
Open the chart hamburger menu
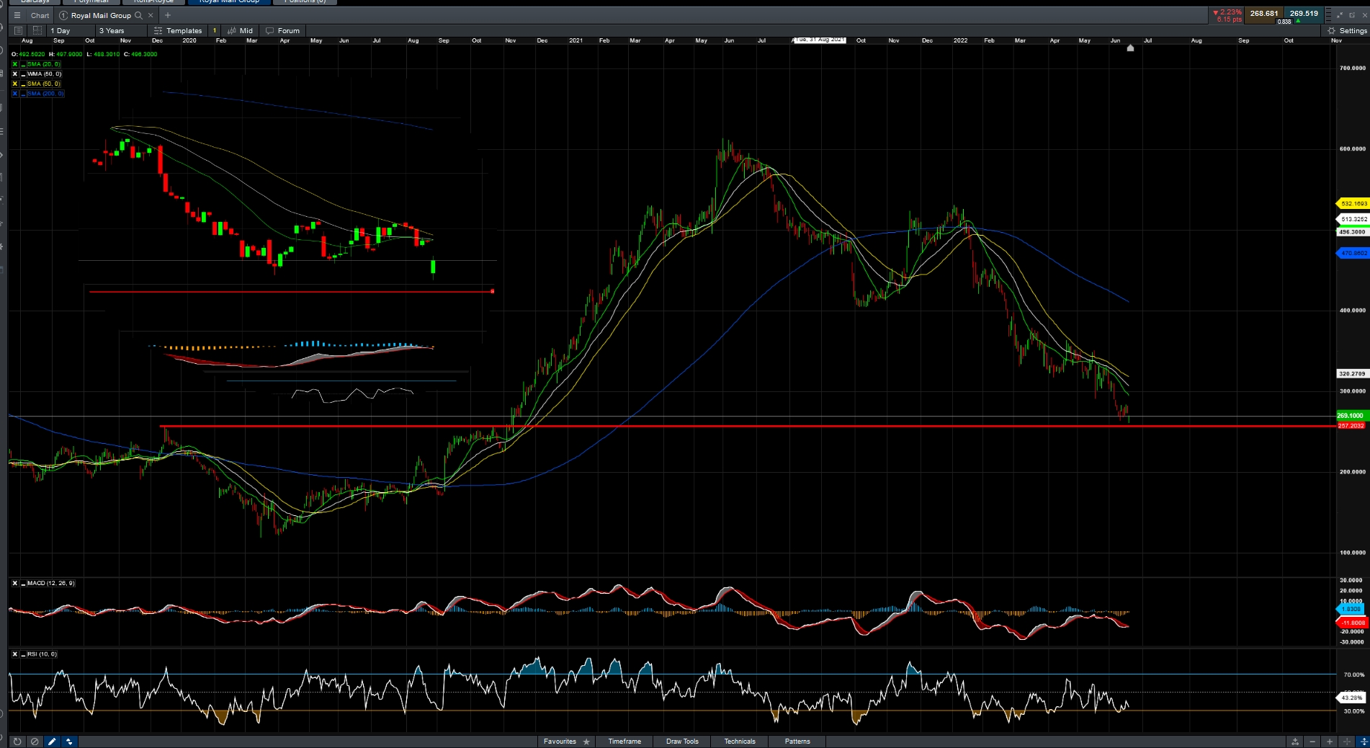pos(17,15)
